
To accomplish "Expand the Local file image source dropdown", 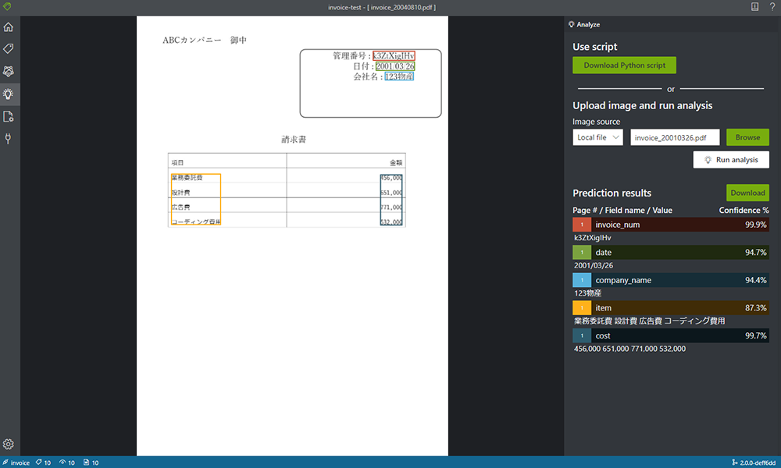I will [597, 137].
